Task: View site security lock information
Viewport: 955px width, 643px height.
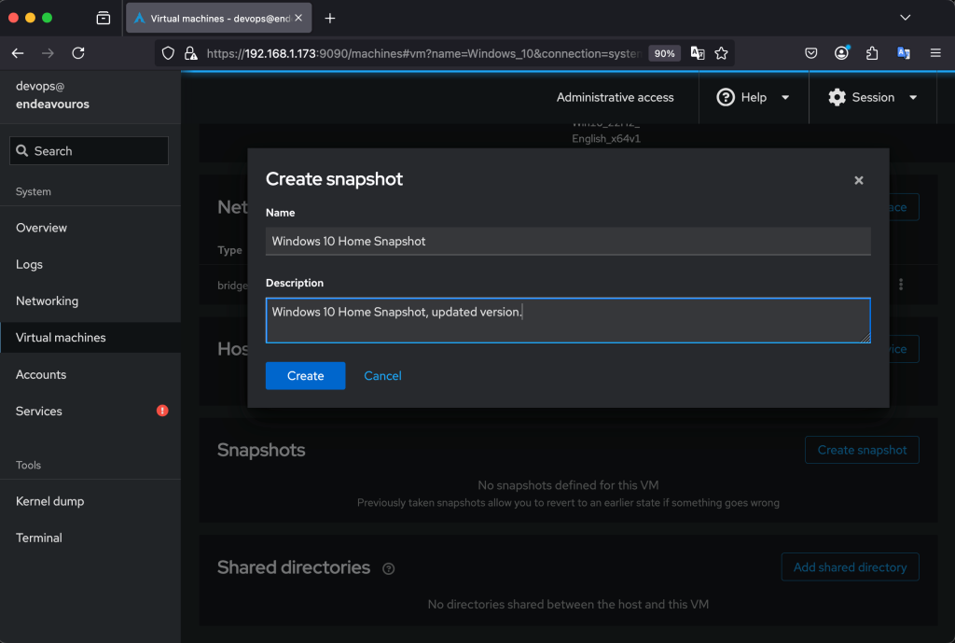Action: [x=190, y=53]
